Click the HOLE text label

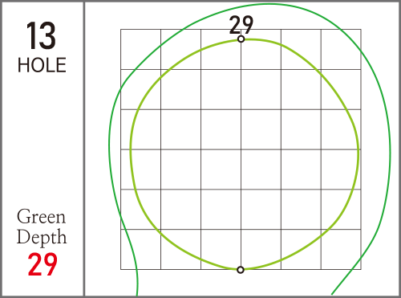(x=42, y=65)
